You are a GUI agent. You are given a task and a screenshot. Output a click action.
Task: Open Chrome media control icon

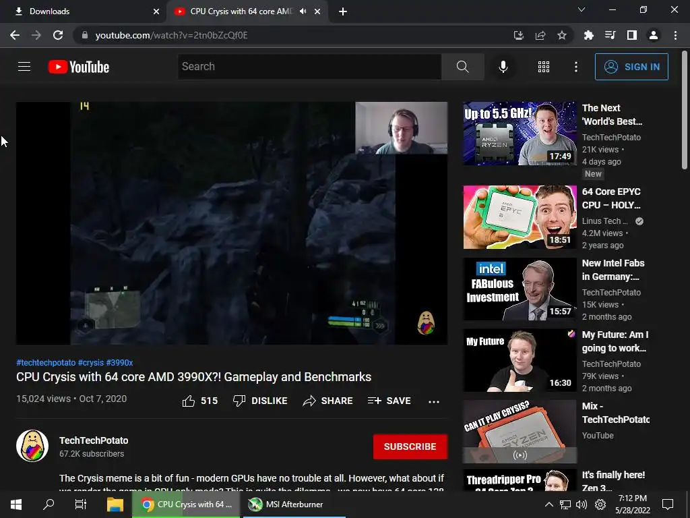point(610,35)
